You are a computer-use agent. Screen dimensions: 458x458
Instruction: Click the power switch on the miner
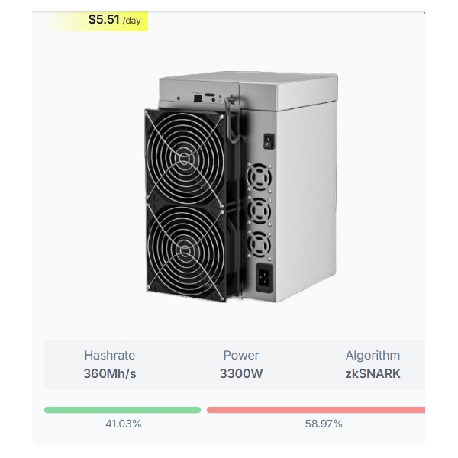point(269,141)
